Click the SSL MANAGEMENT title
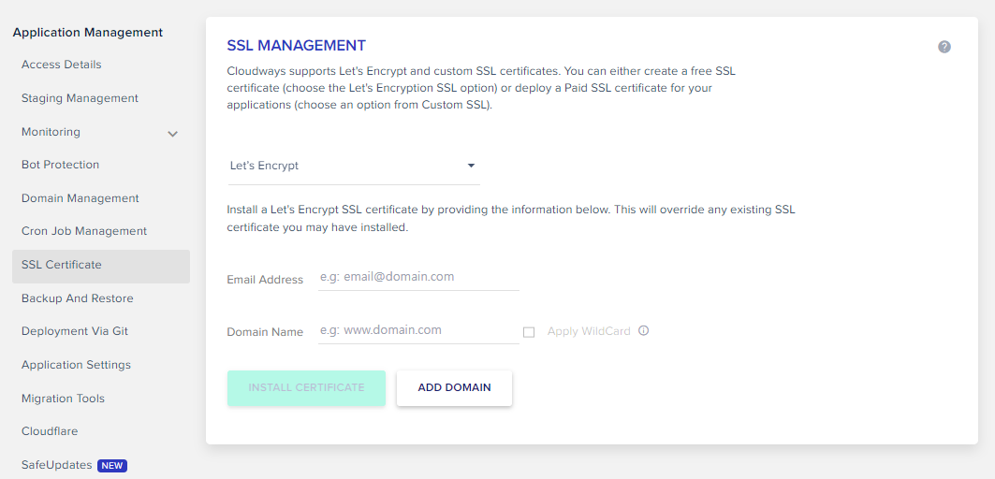The width and height of the screenshot is (995, 479). [297, 46]
